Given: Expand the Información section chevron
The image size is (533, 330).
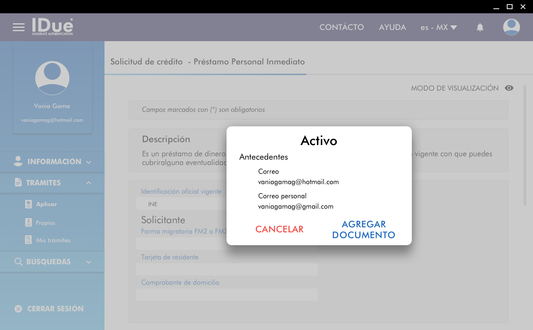Looking at the screenshot, I should pos(89,162).
